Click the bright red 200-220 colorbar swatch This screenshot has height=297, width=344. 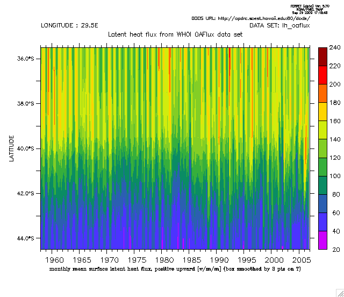click(322, 75)
